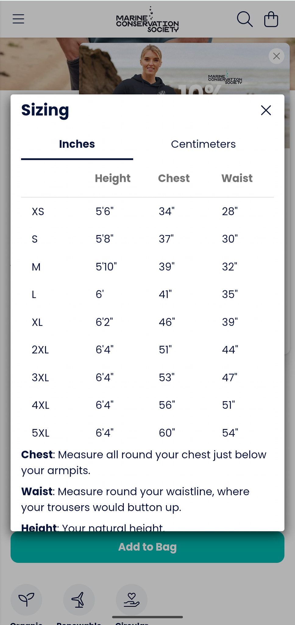Open the search magnifier icon

(245, 19)
